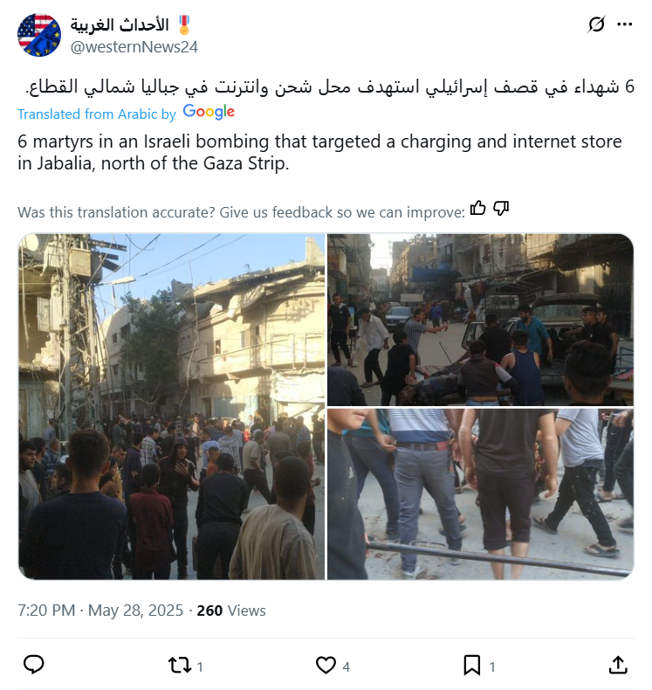The width and height of the screenshot is (652, 690).
Task: Open the photo of people's legs walking
Action: (x=481, y=493)
